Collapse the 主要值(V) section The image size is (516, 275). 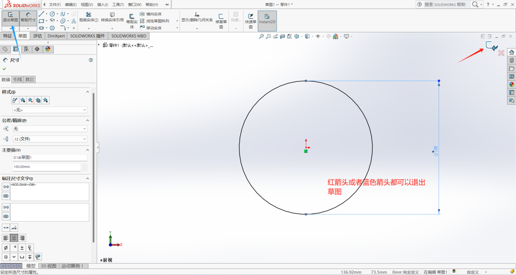tap(87, 150)
